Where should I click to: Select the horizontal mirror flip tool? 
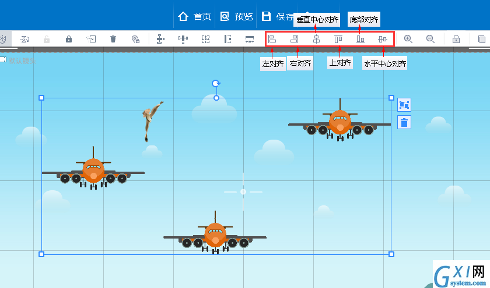(3, 39)
